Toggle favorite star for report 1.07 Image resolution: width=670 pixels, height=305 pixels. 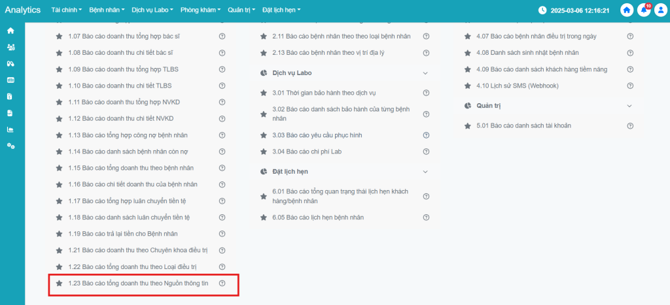pos(60,36)
